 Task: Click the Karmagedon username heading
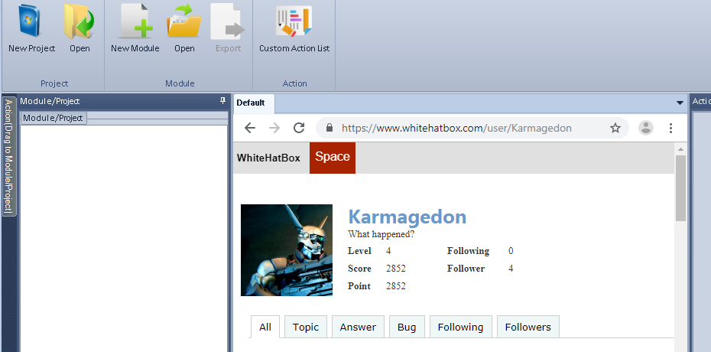pos(407,217)
